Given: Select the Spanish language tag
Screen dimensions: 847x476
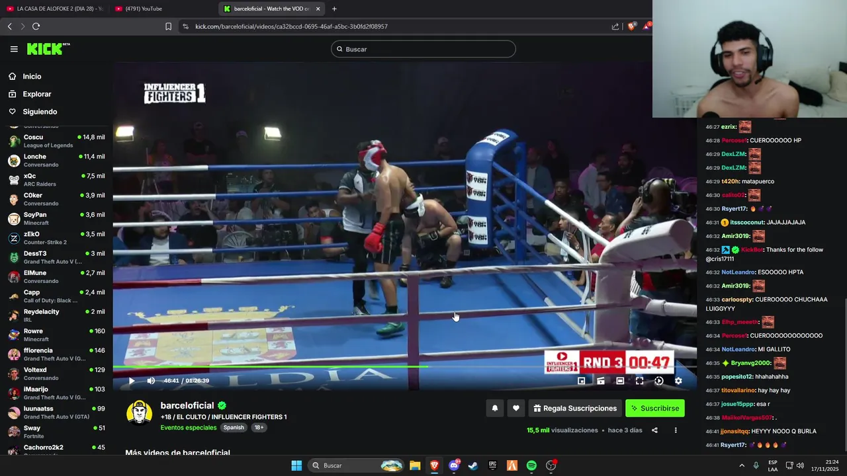Looking at the screenshot, I should coord(234,428).
